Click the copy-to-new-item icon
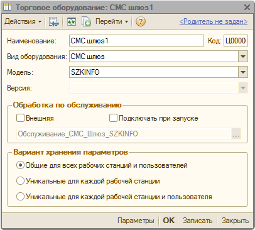Screen dimensions: 255x230 coord(86,21)
